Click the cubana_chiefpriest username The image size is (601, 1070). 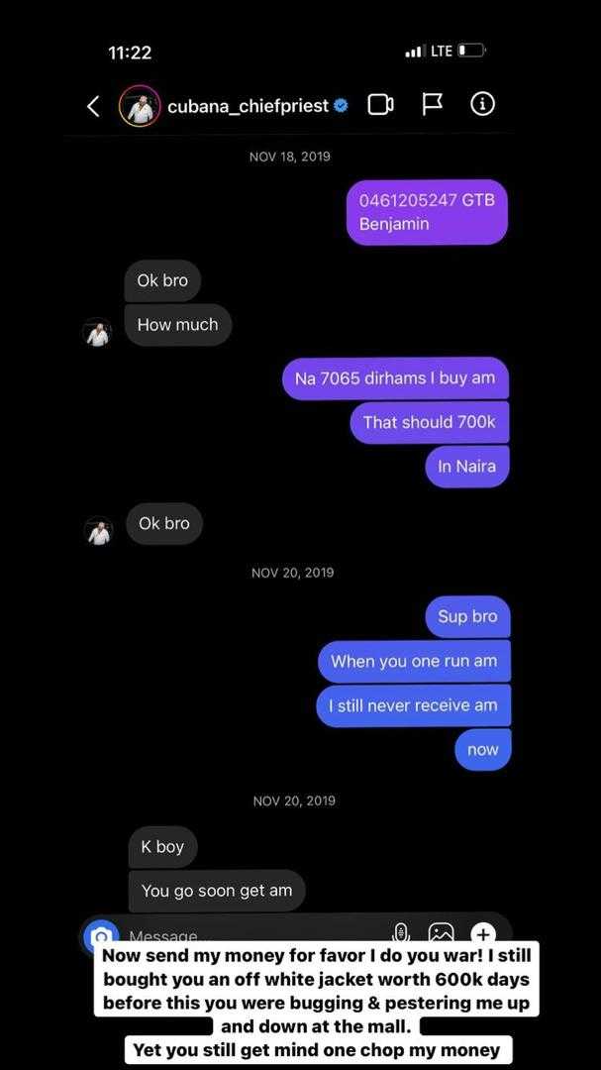coord(249,106)
